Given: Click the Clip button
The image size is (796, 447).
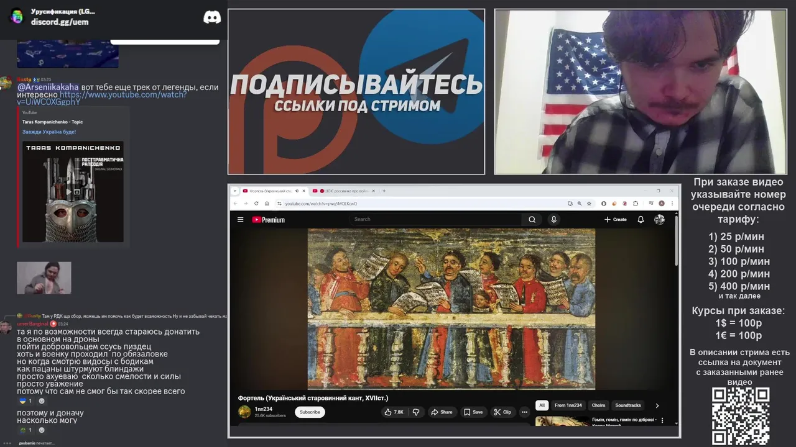Looking at the screenshot, I should pos(502,412).
